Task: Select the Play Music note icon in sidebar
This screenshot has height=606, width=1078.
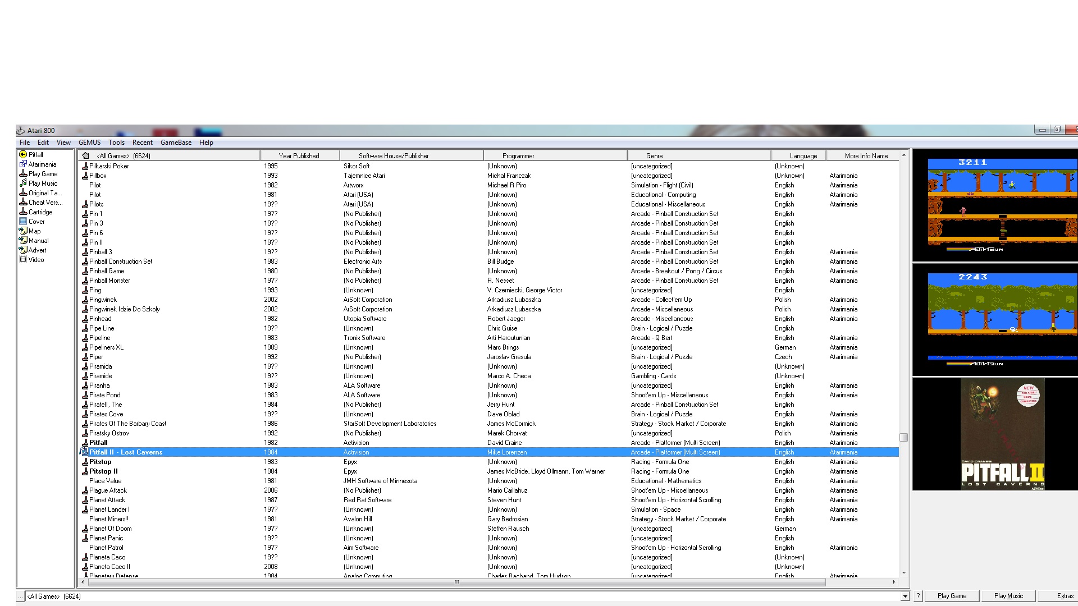Action: coord(23,183)
